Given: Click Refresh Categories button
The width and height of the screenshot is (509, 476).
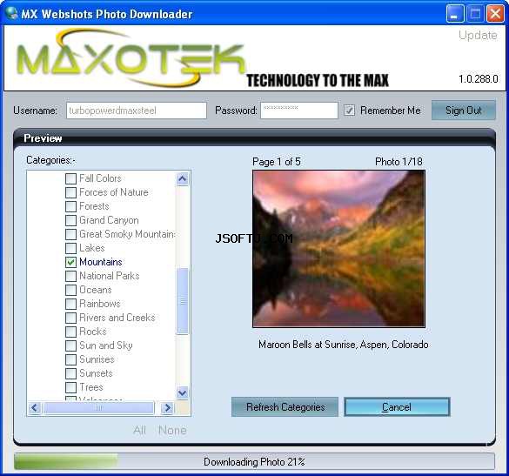Looking at the screenshot, I should click(x=285, y=407).
